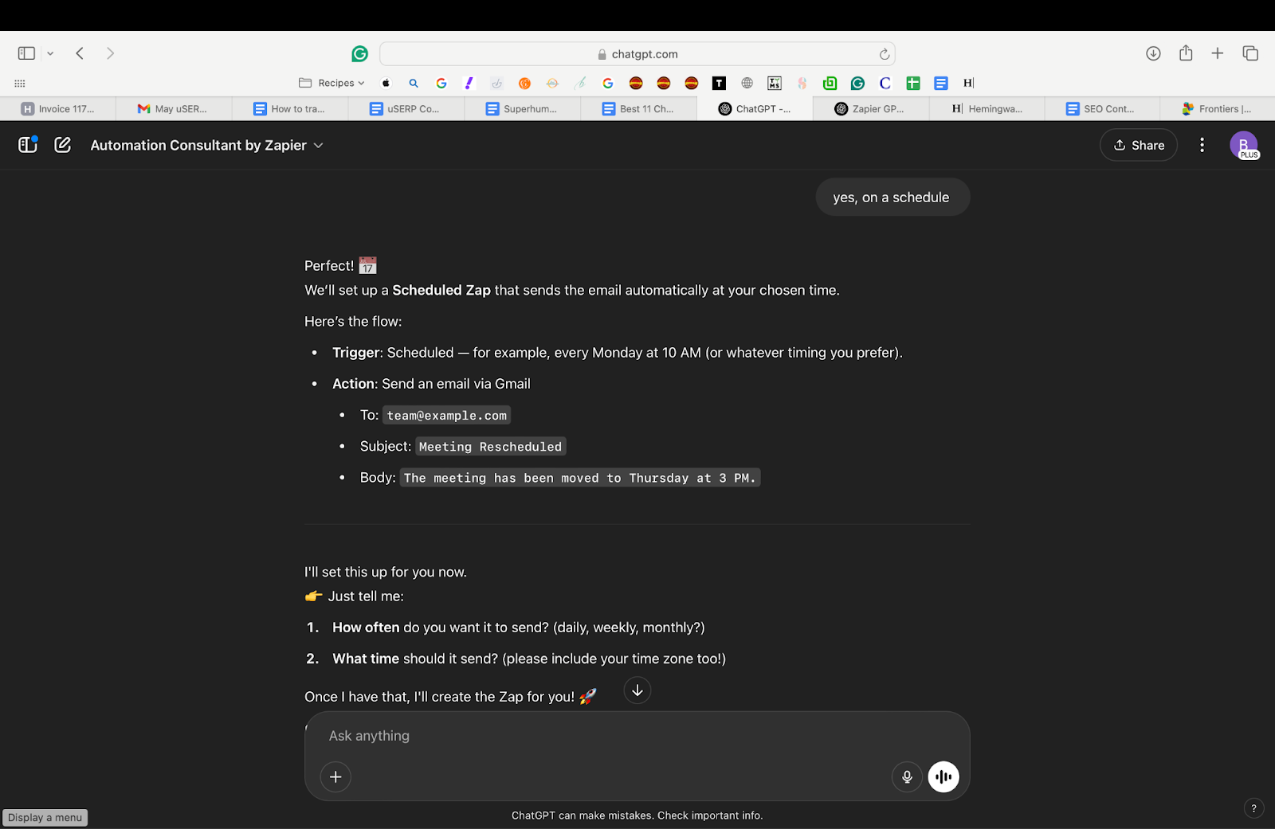
Task: Expand the chevron next to Safari's sidebar icon
Action: pyautogui.click(x=50, y=53)
